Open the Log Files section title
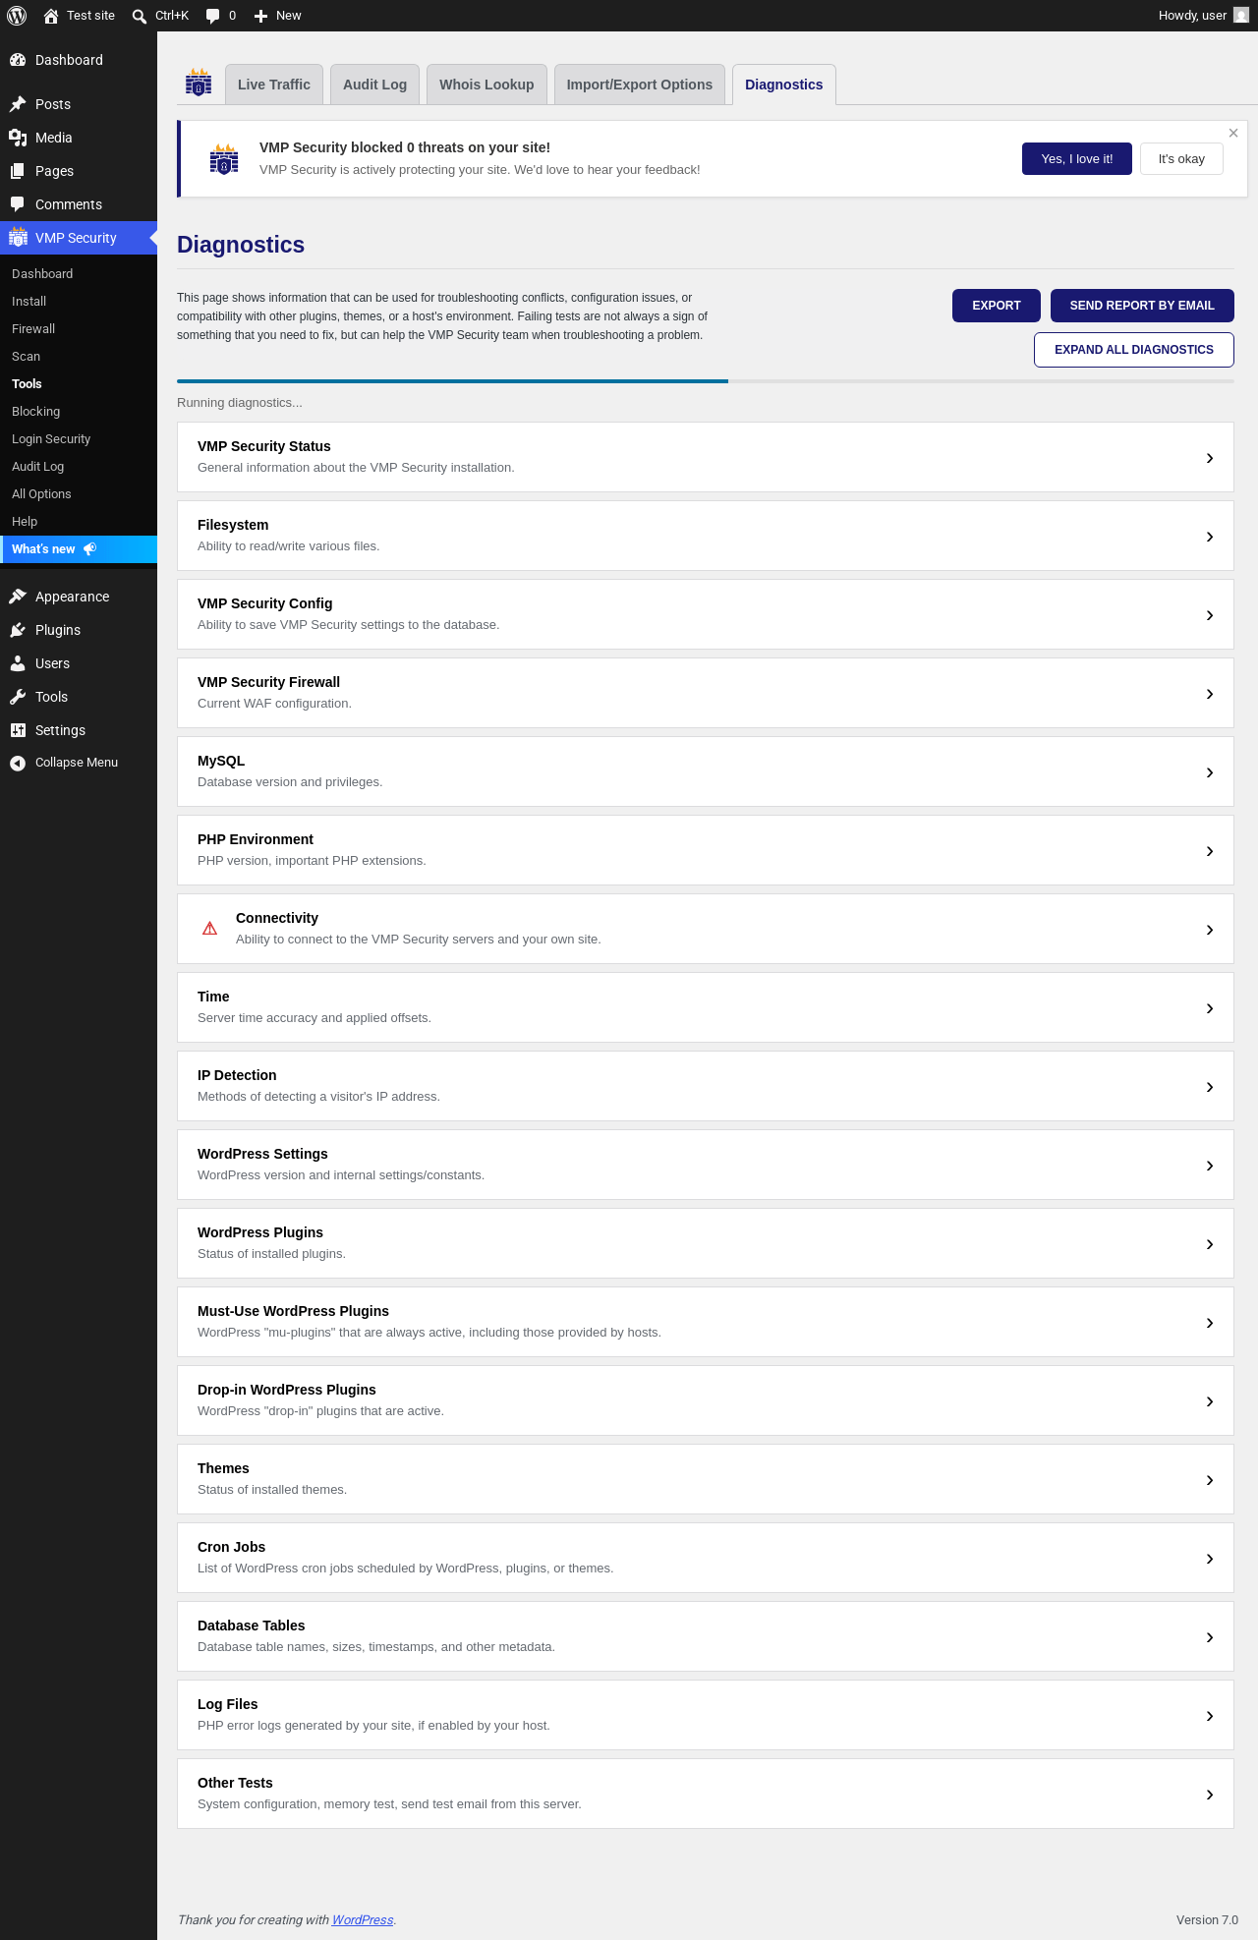The image size is (1258, 1940). point(228,1704)
